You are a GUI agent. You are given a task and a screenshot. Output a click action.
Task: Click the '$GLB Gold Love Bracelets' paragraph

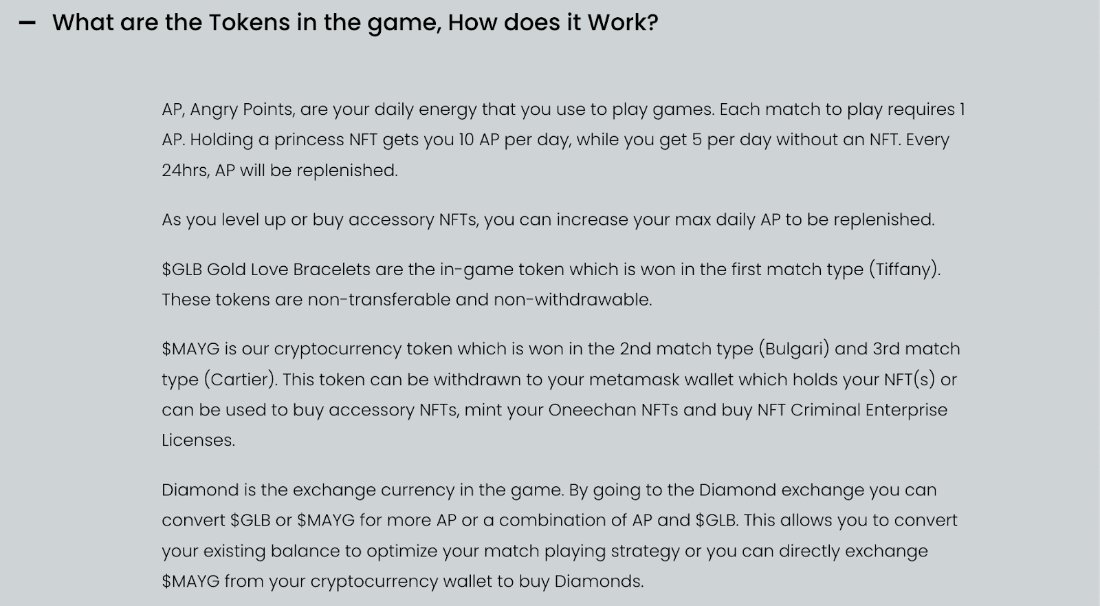pos(551,284)
